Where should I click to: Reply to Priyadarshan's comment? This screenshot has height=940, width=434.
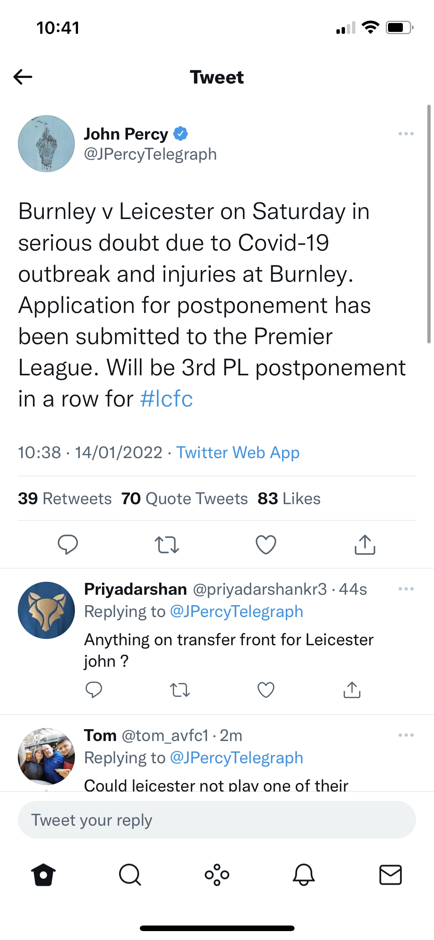93,690
